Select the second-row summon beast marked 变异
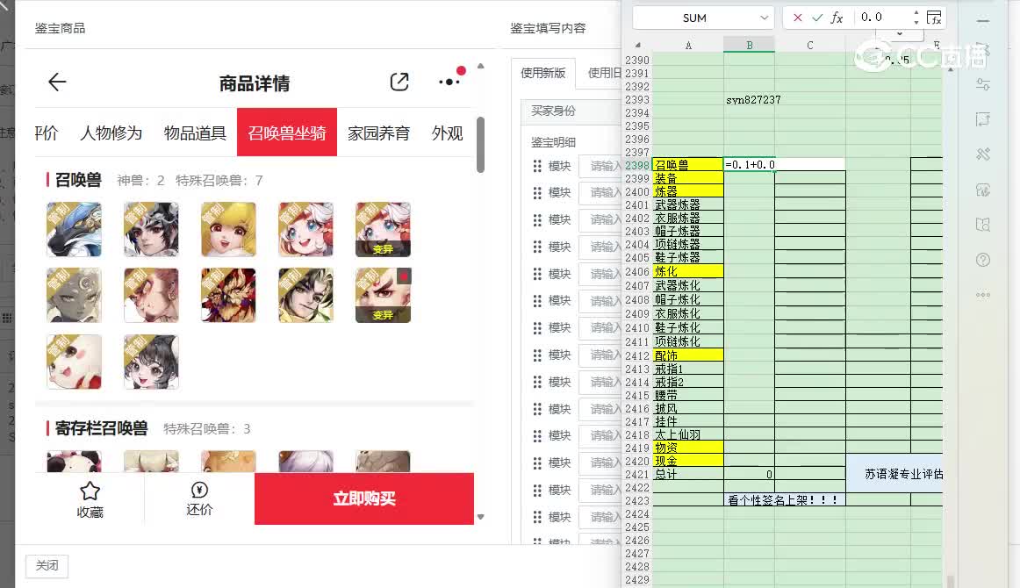 click(x=383, y=295)
